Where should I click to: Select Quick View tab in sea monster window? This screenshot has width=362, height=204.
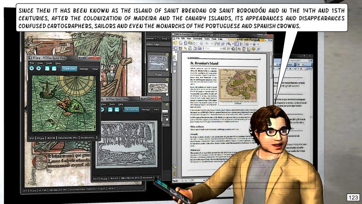pyautogui.click(x=69, y=69)
